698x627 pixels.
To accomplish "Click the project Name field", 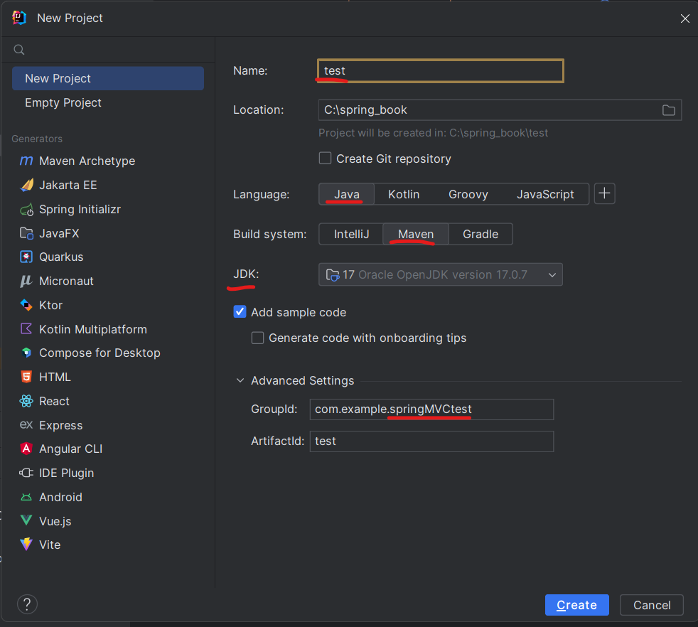I will (x=441, y=71).
